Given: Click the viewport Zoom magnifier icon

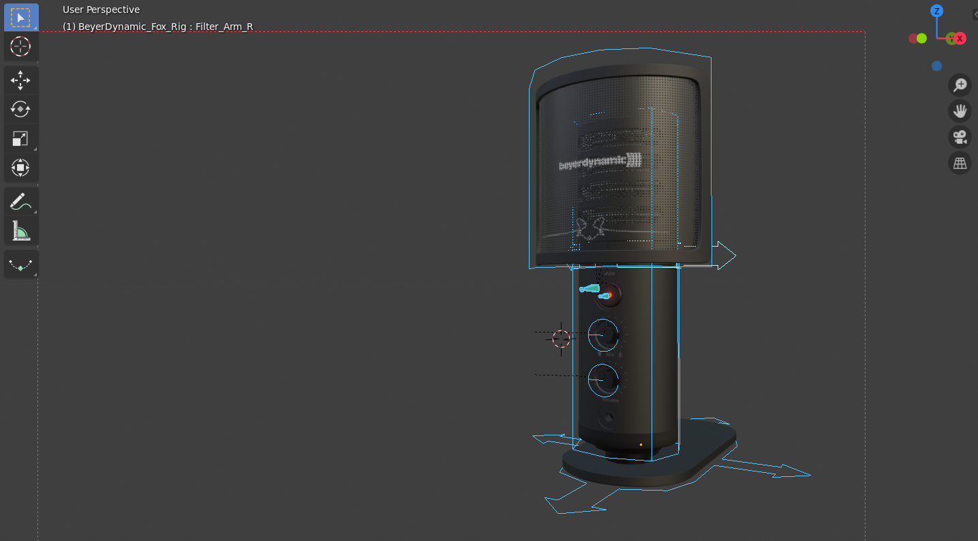Looking at the screenshot, I should click(x=960, y=84).
